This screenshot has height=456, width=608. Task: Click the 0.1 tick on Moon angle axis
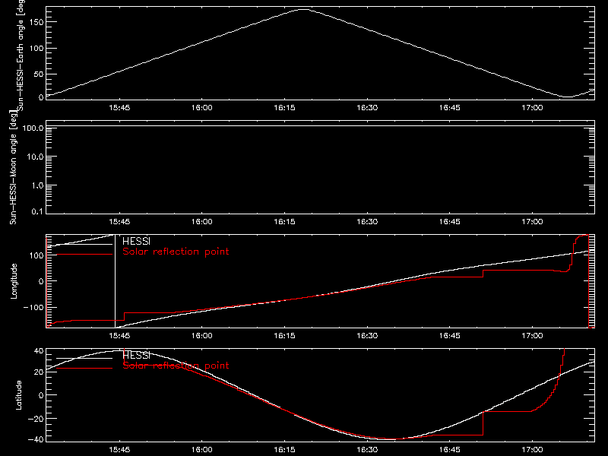(37, 212)
